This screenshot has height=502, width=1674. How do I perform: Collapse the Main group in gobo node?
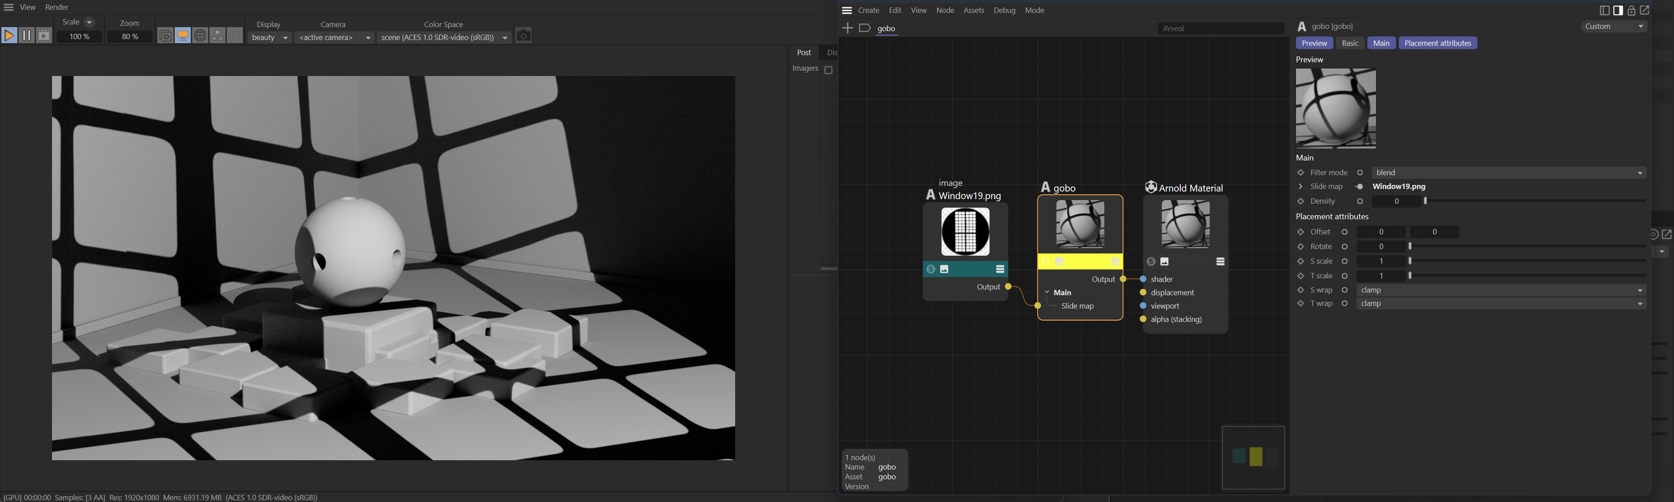point(1047,293)
